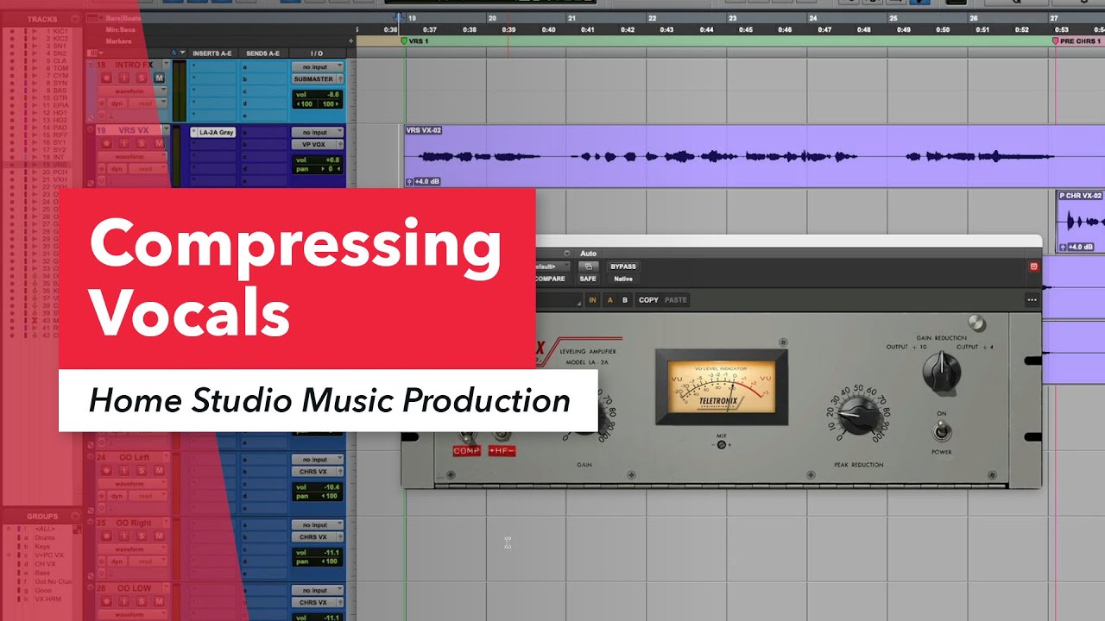Mute the INTRO FX track
This screenshot has width=1105, height=621.
coord(159,78)
